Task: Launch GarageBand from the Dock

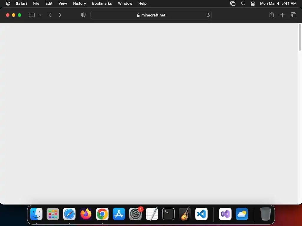Action: click(185, 214)
